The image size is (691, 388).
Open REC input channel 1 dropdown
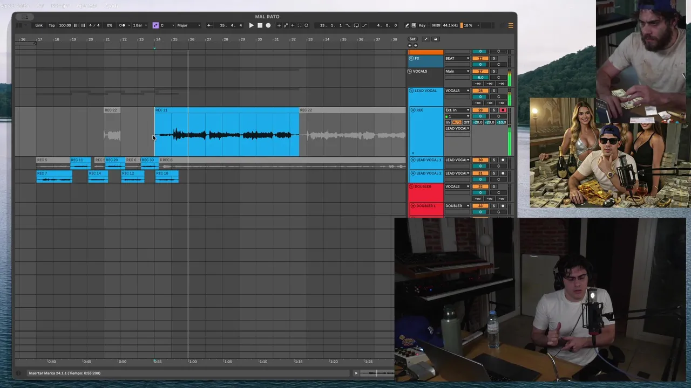pos(457,116)
